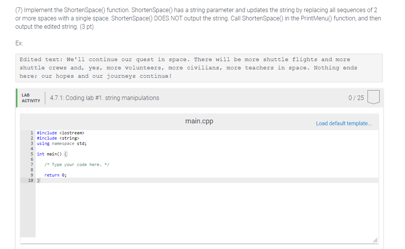405x249 pixels.
Task: Click the lab title 4.7.1: Coding lab #1
Action: [x=105, y=98]
